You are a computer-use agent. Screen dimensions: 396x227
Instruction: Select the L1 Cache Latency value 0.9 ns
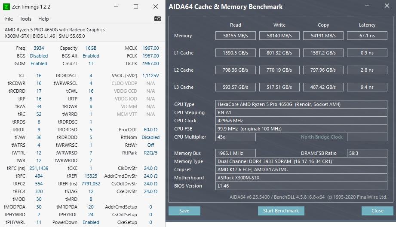pos(367,53)
